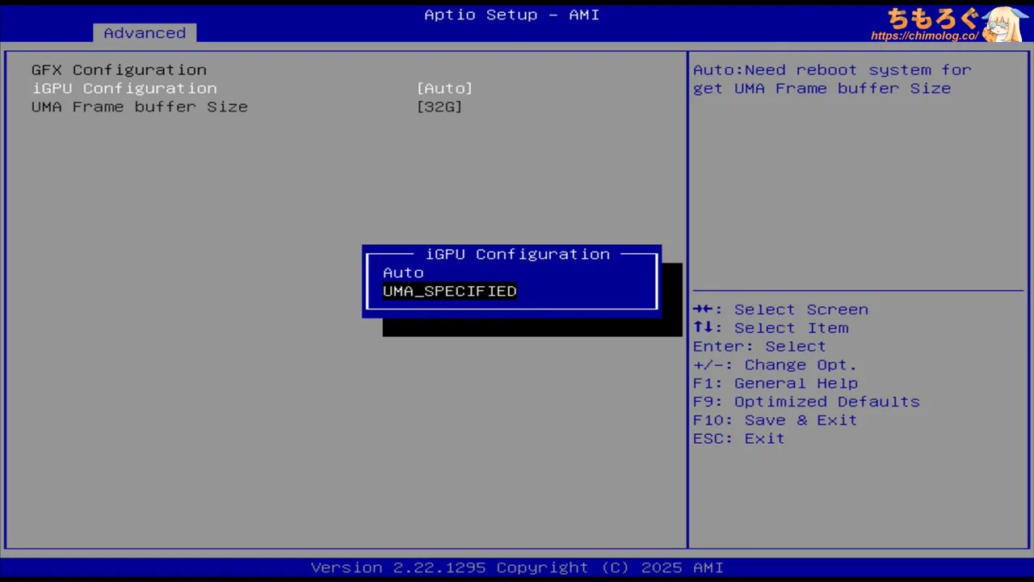Click the chimolog.co URL watermark

(924, 36)
